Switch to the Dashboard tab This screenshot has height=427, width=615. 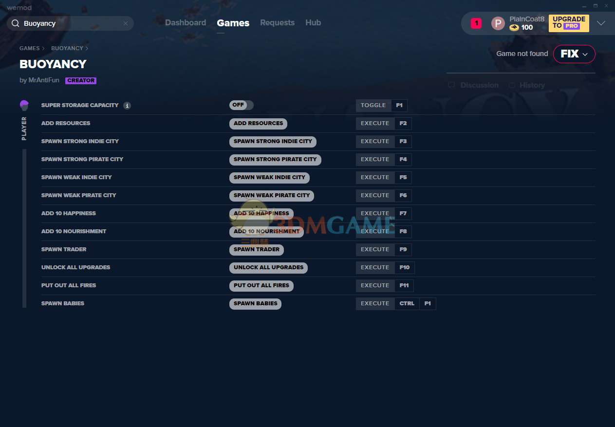point(185,23)
